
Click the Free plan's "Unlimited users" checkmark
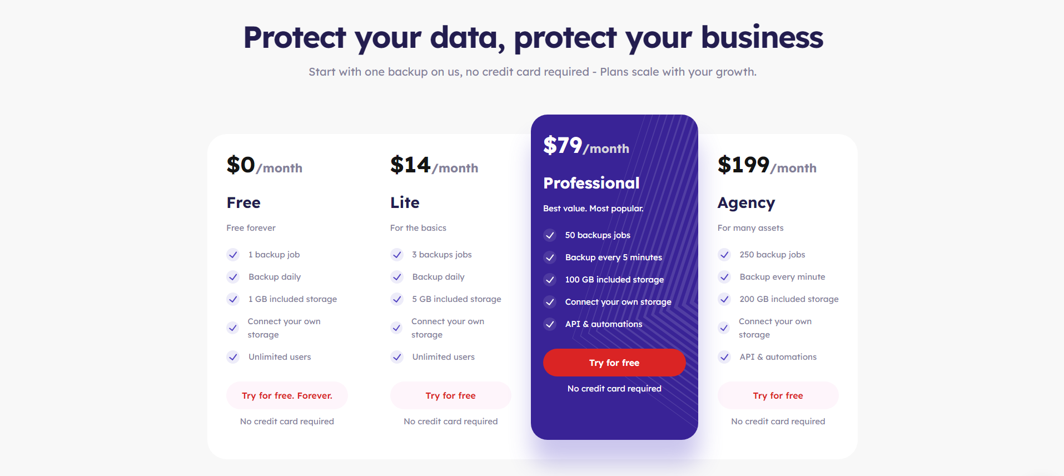233,357
